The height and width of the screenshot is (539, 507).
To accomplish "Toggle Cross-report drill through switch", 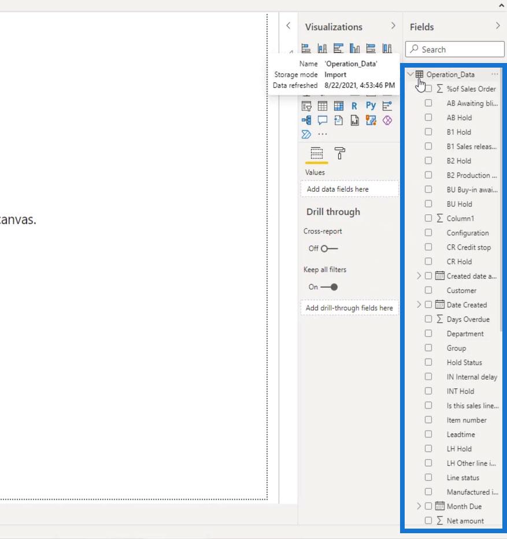I will [x=329, y=248].
